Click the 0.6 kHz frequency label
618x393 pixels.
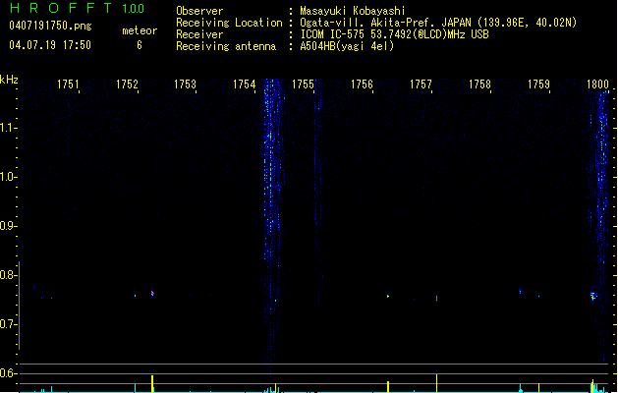pos(7,373)
